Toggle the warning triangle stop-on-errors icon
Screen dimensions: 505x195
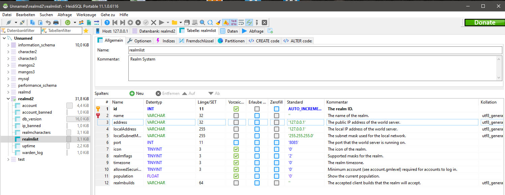[x=226, y=23]
